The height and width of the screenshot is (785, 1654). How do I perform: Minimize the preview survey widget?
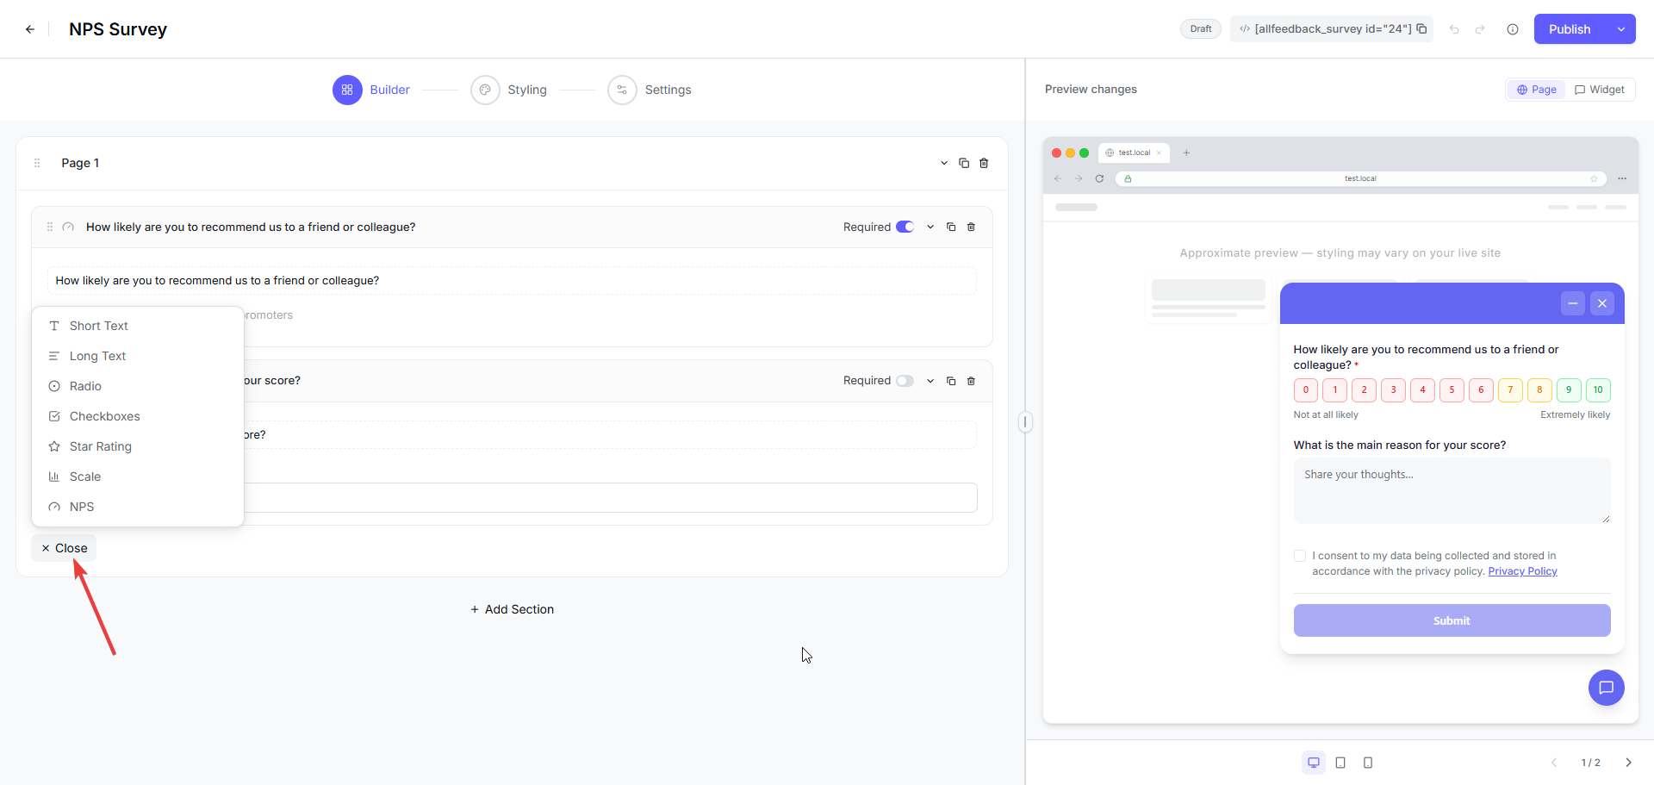[1572, 303]
